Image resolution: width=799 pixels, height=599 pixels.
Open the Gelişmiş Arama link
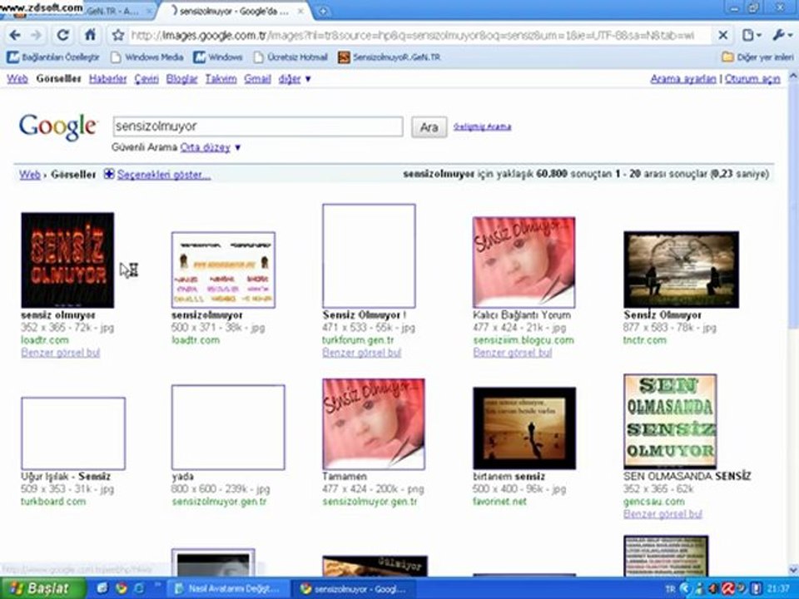(x=482, y=126)
